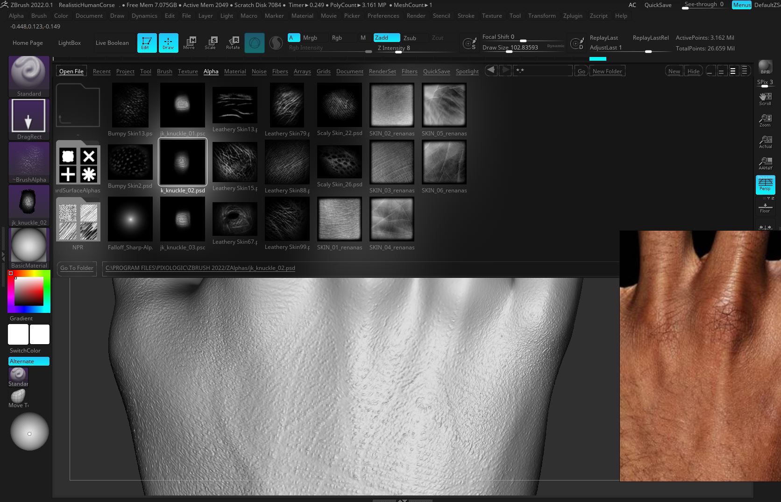Enable Zsub mode
This screenshot has width=781, height=502.
point(410,37)
